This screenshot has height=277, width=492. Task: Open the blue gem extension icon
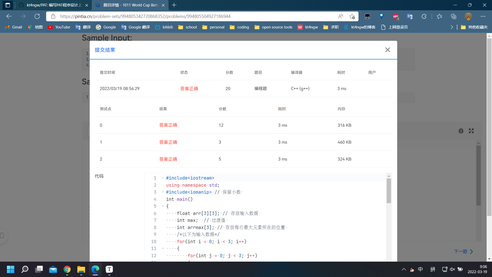pos(382,16)
